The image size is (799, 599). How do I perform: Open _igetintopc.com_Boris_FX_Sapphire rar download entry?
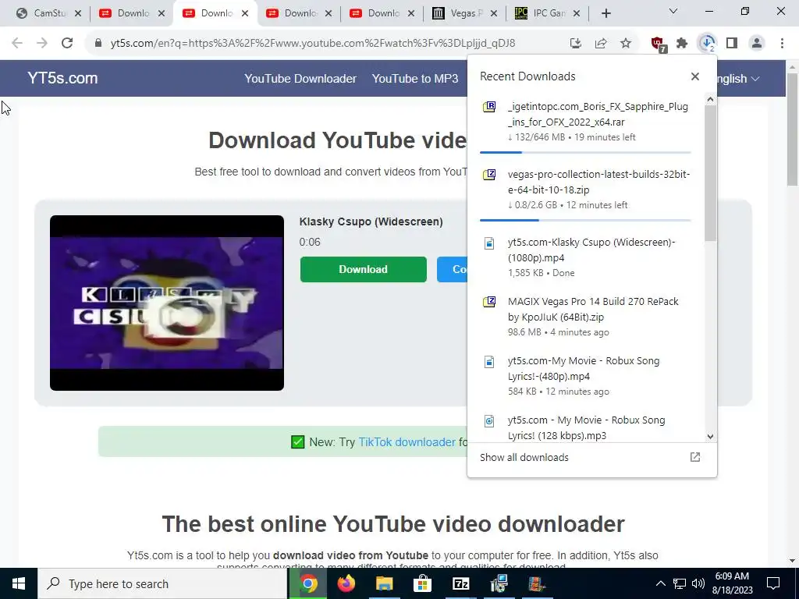point(586,122)
